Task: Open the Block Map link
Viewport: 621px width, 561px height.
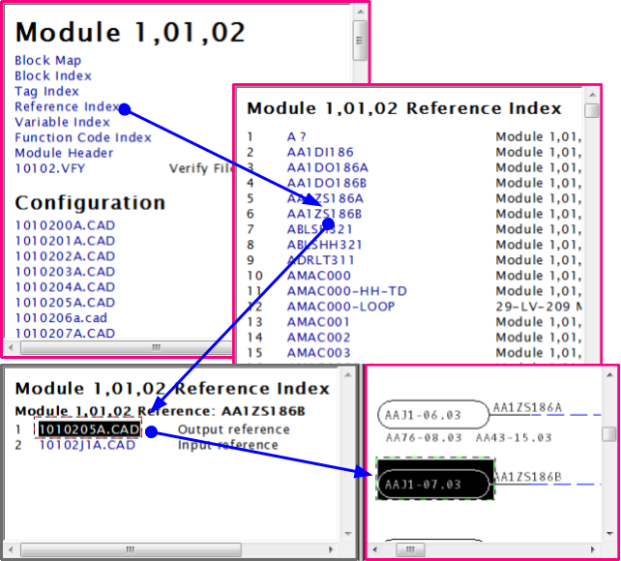Action: (47, 60)
